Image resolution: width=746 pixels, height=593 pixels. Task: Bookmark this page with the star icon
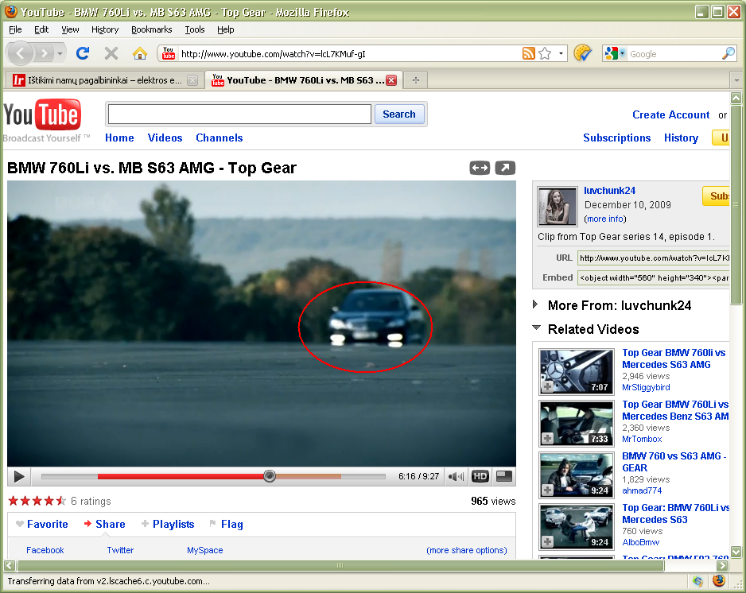[545, 53]
